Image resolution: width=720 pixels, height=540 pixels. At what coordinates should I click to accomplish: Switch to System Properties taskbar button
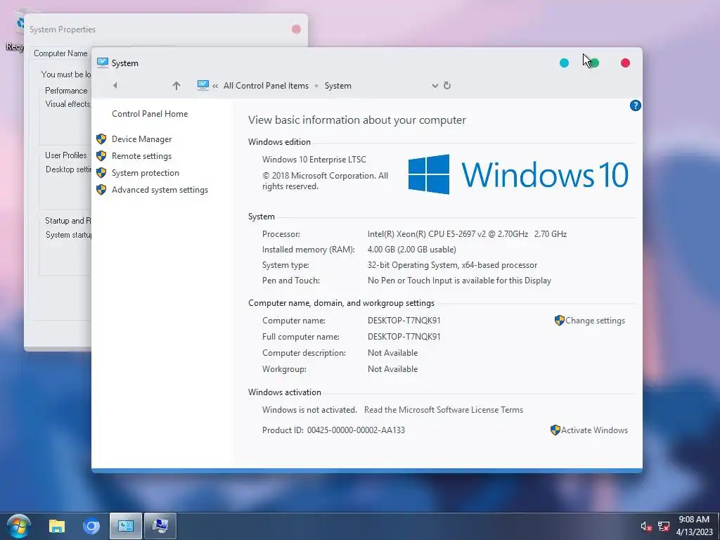pyautogui.click(x=160, y=526)
